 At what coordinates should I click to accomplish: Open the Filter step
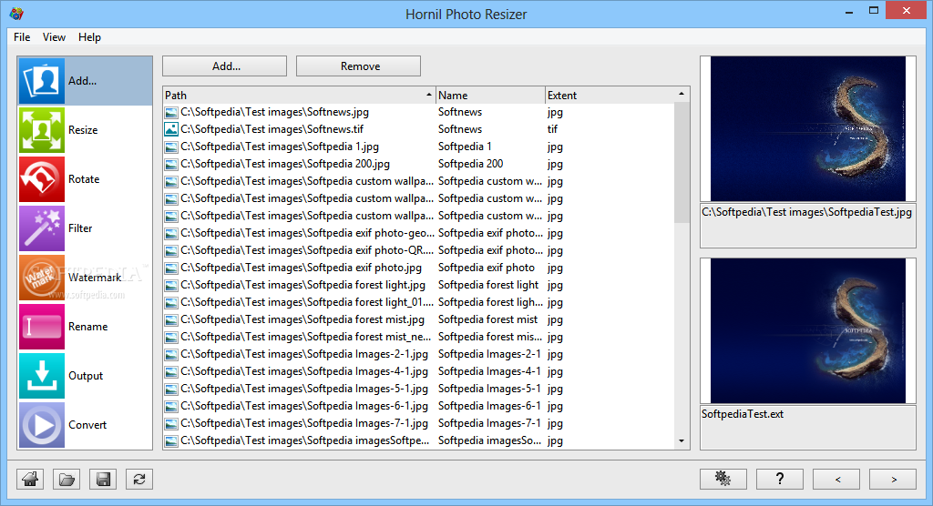[x=85, y=228]
